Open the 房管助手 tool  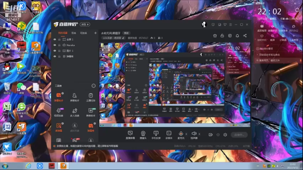coord(75,97)
